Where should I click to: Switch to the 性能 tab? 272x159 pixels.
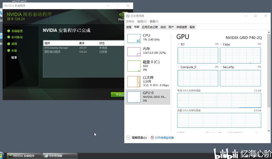(136, 27)
